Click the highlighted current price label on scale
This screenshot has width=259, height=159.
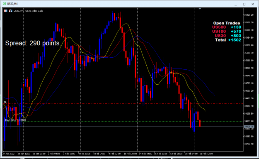coord(249,127)
